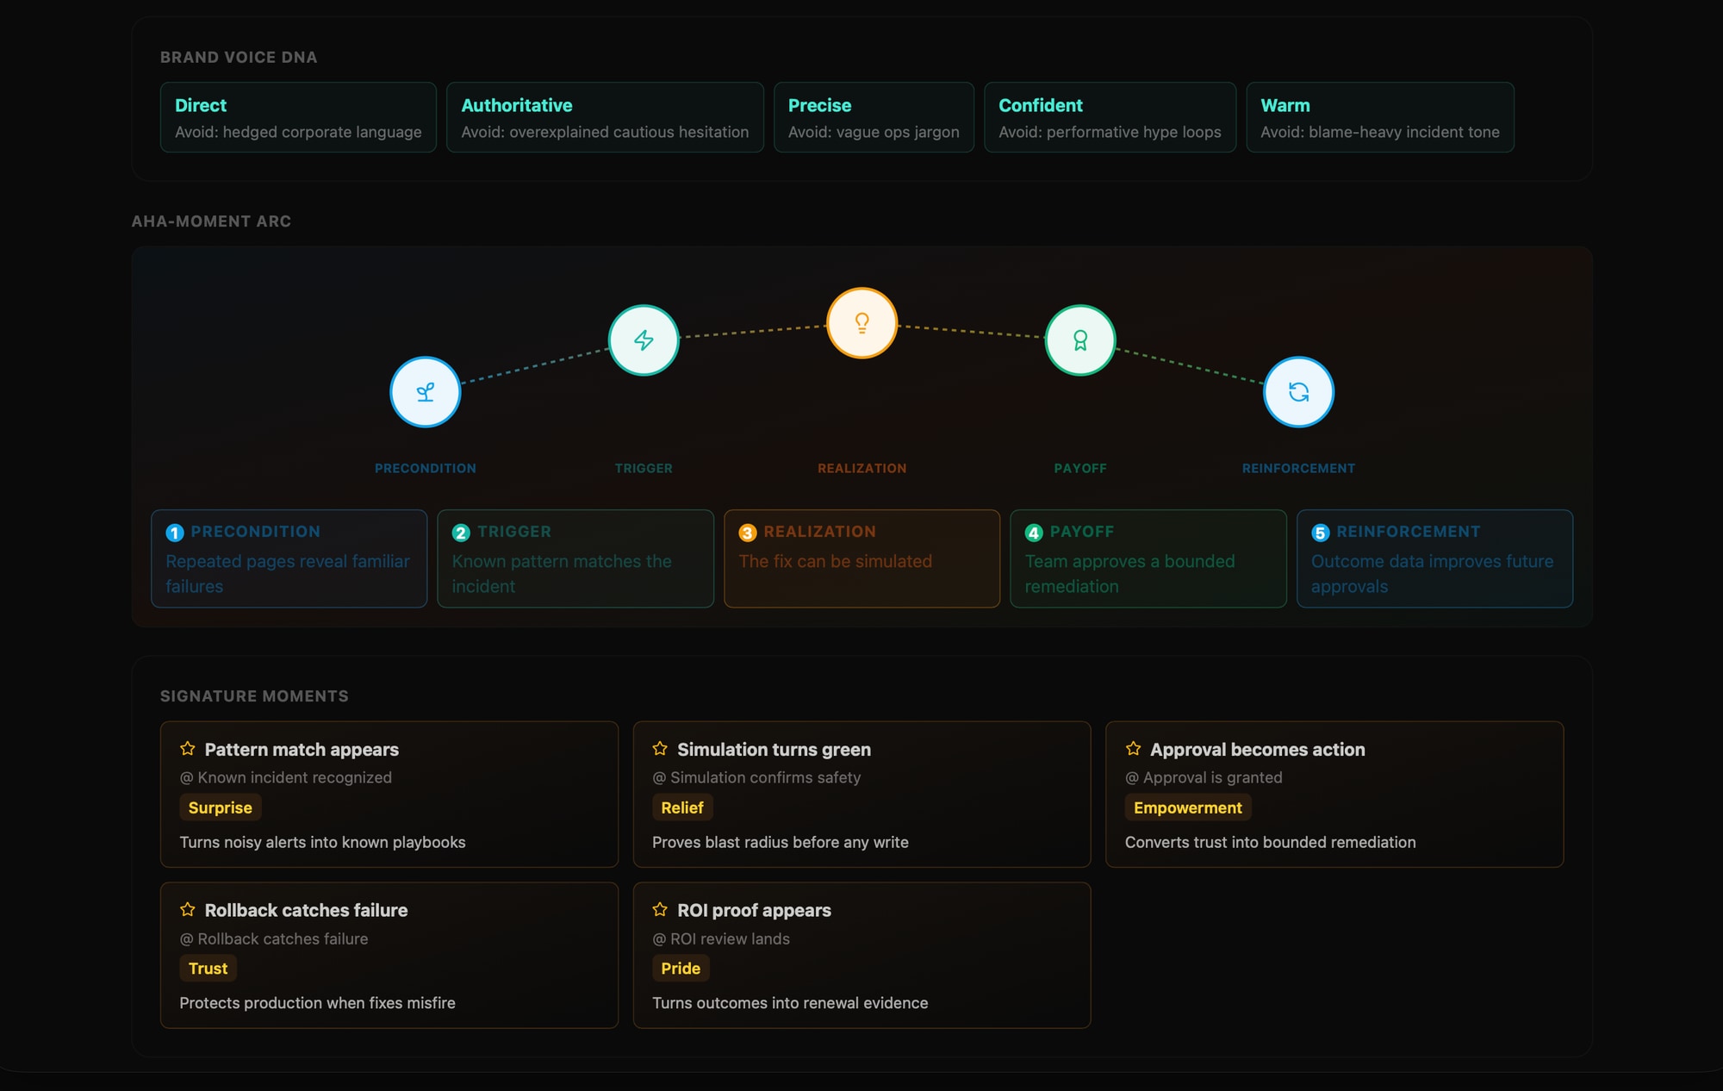Click the Realization lightbulb node
This screenshot has height=1091, width=1723.
click(861, 323)
